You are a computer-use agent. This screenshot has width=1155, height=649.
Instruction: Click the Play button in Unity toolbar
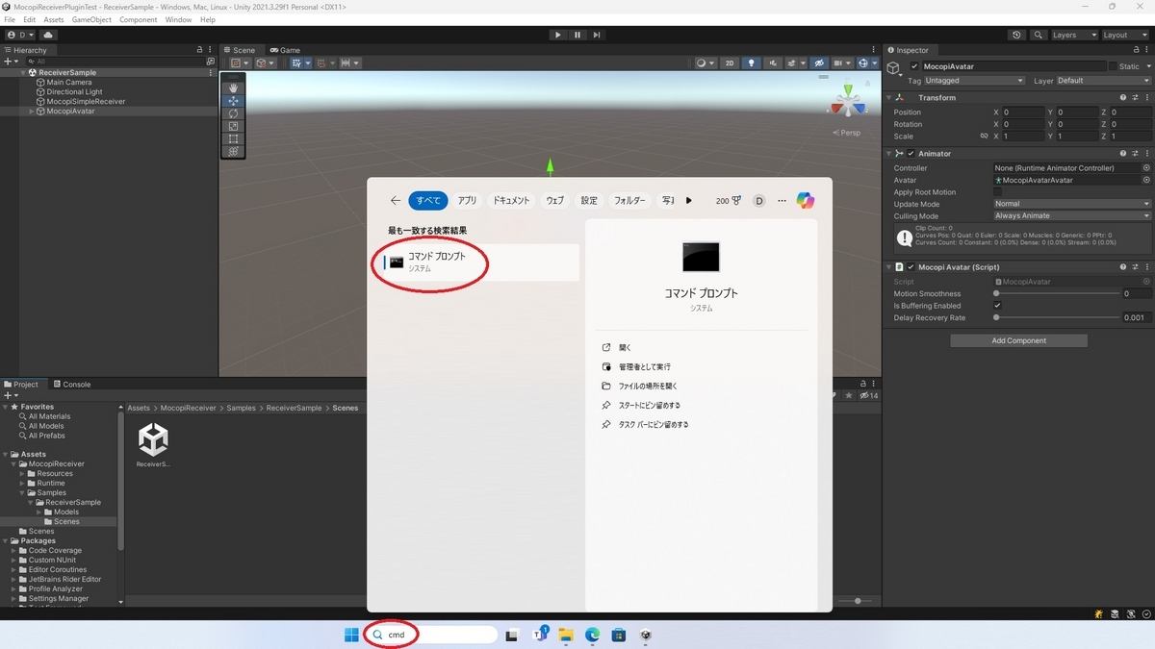pos(557,35)
